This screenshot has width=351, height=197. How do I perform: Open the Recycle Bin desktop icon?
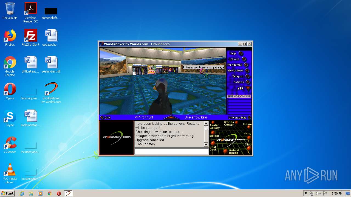pyautogui.click(x=10, y=11)
